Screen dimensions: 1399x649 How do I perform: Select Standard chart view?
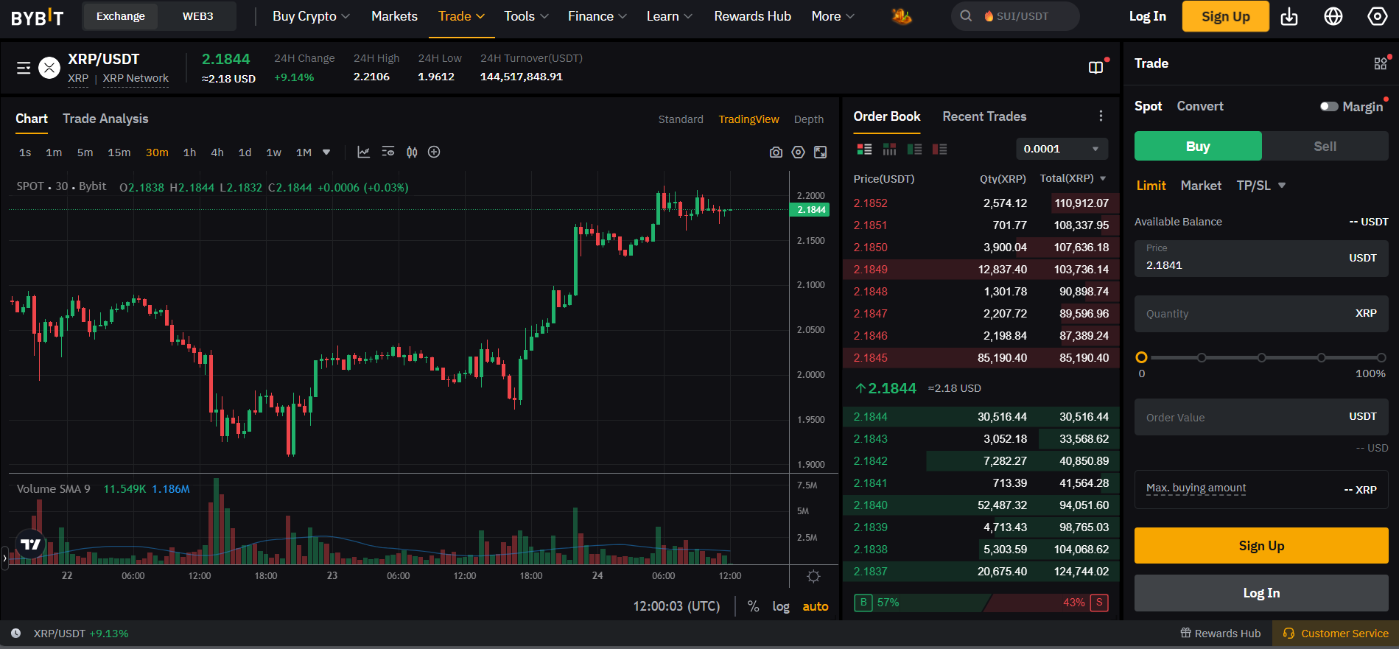click(681, 119)
